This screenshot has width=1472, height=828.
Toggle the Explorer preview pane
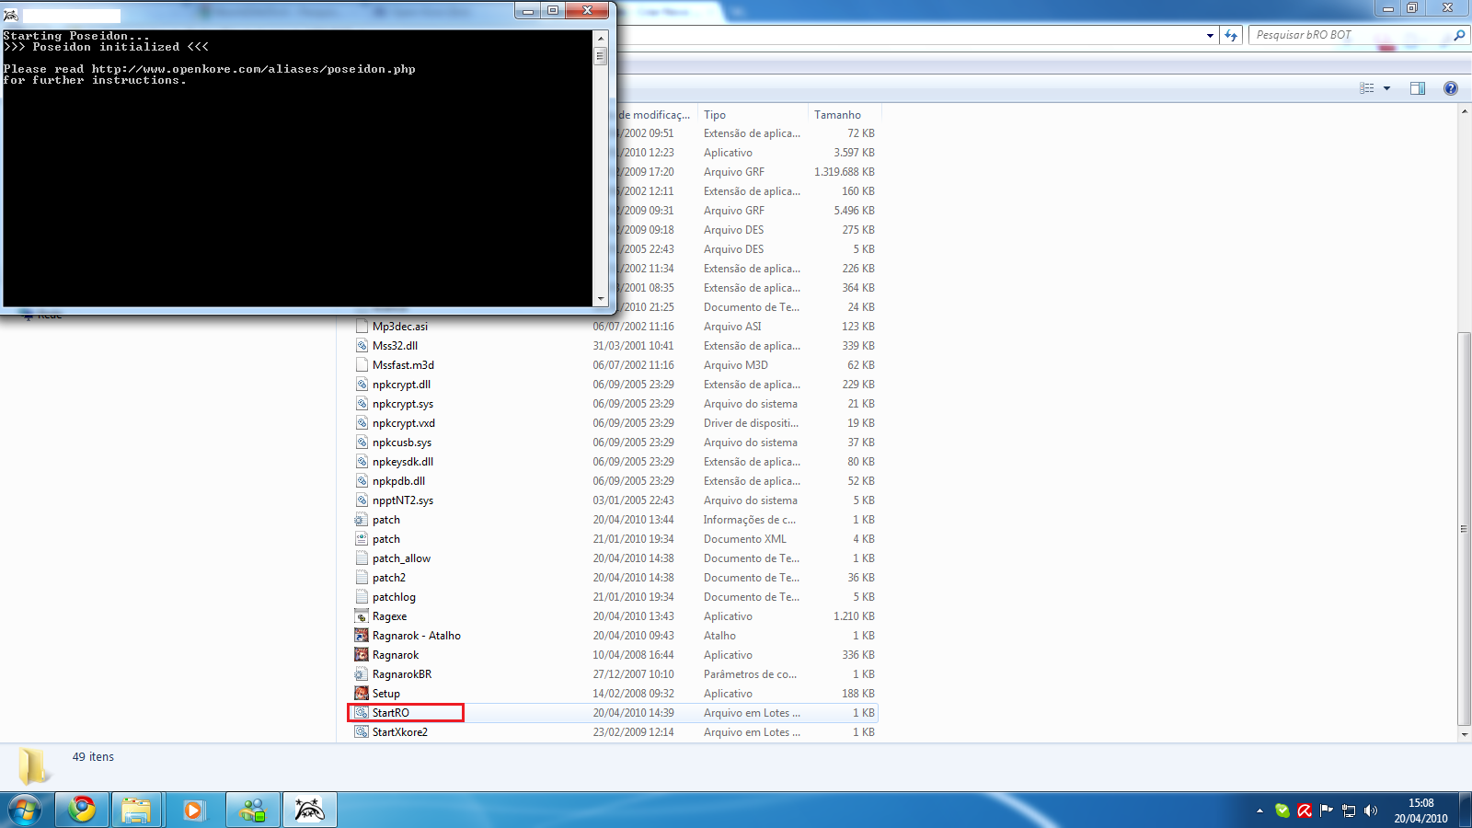1418,88
